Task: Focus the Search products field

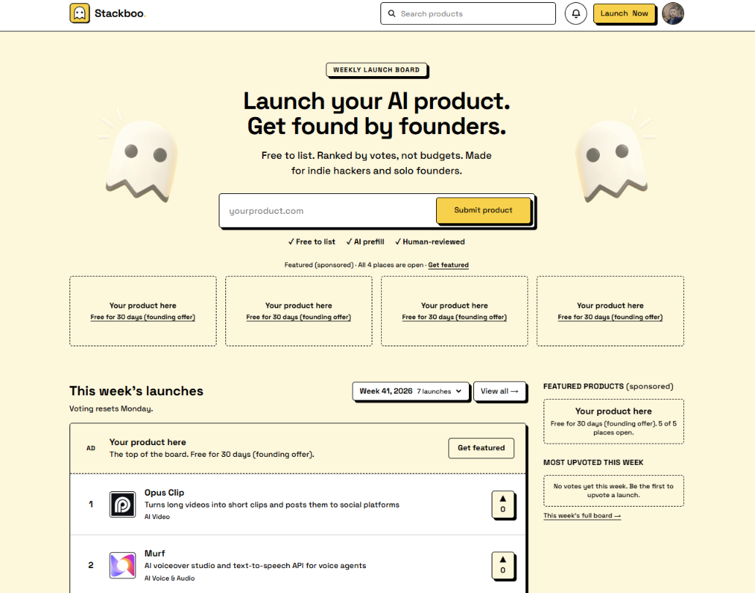Action: [x=468, y=13]
